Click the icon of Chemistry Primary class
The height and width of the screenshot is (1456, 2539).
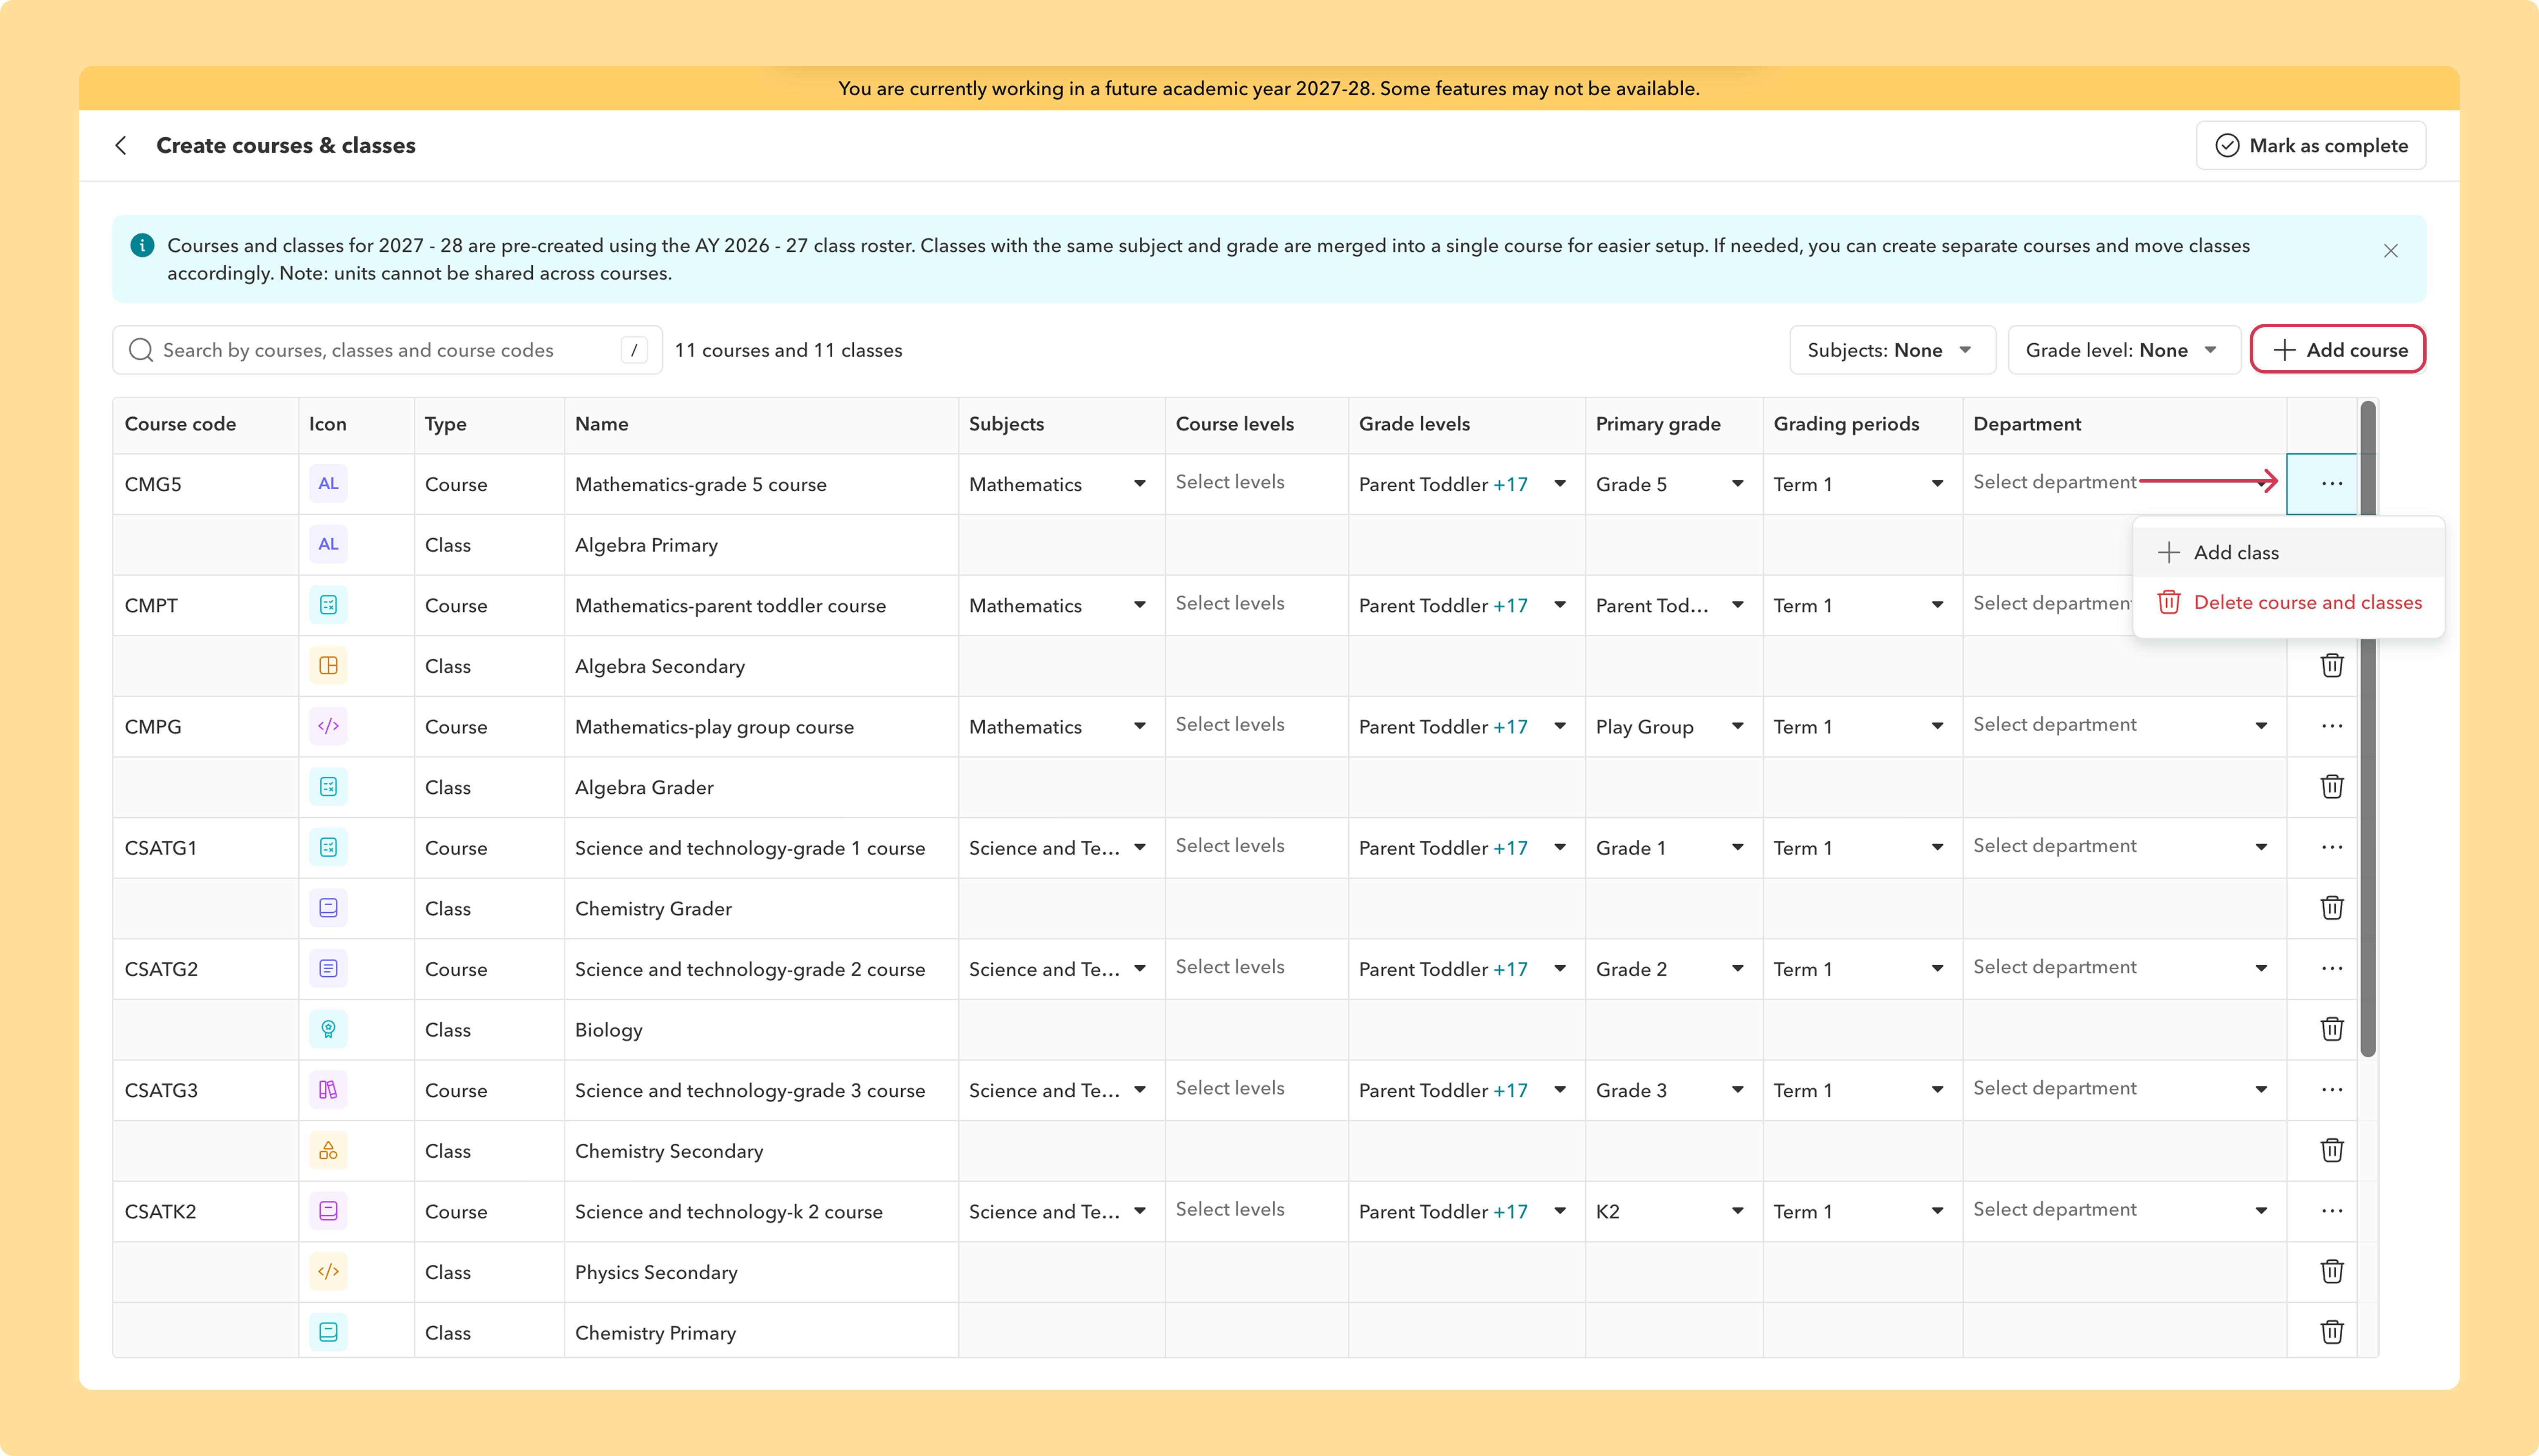coord(328,1332)
